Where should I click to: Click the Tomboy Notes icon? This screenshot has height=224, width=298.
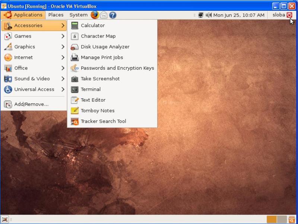[74, 110]
